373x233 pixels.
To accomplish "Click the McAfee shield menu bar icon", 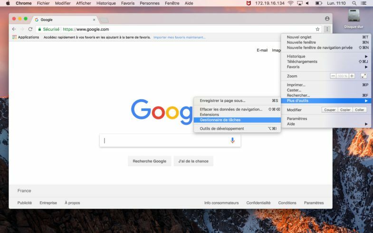I will 249,3.
